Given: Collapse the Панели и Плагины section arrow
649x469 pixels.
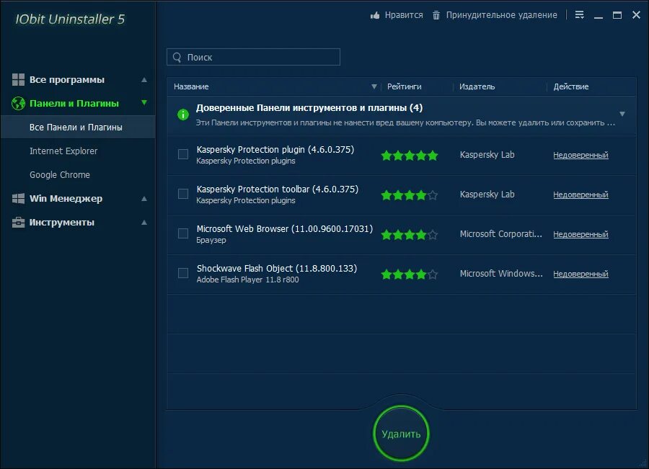Looking at the screenshot, I should [x=144, y=102].
